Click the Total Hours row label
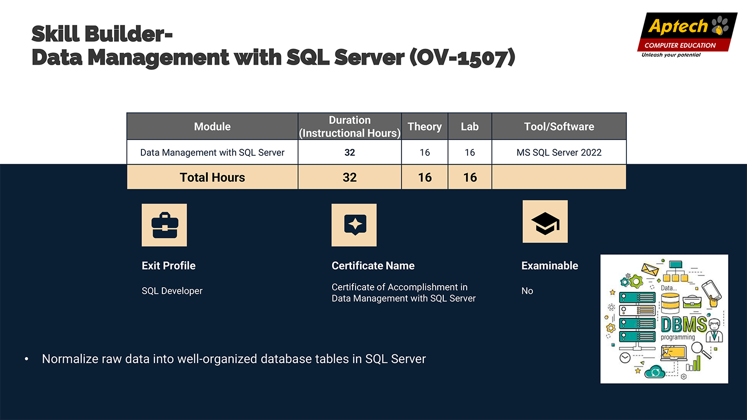The height and width of the screenshot is (420, 747). (212, 177)
